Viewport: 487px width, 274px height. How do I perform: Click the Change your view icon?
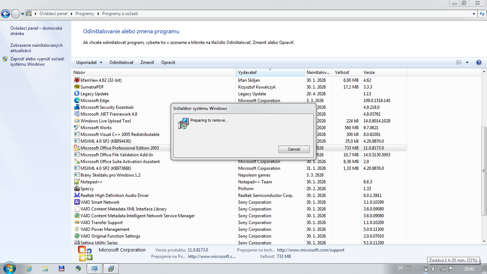[x=459, y=62]
